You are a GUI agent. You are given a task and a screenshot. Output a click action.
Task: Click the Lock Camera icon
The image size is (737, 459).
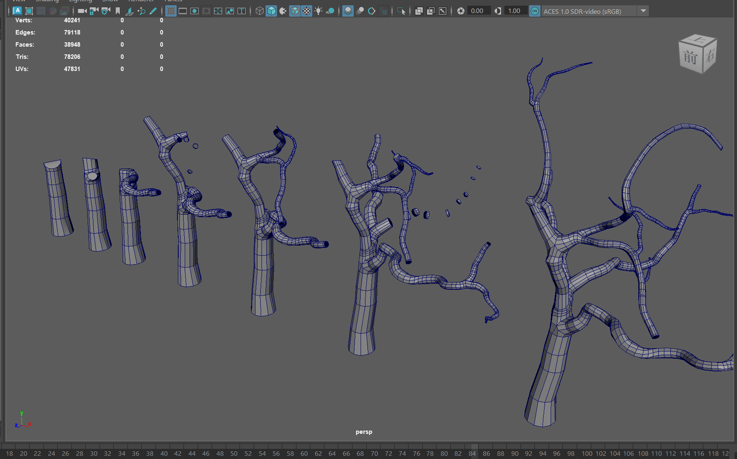(94, 11)
